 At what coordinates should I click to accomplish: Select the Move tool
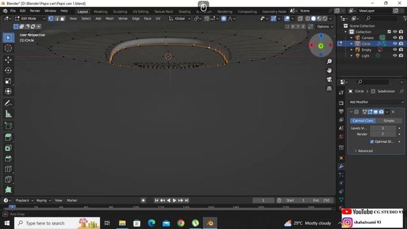tap(8, 60)
